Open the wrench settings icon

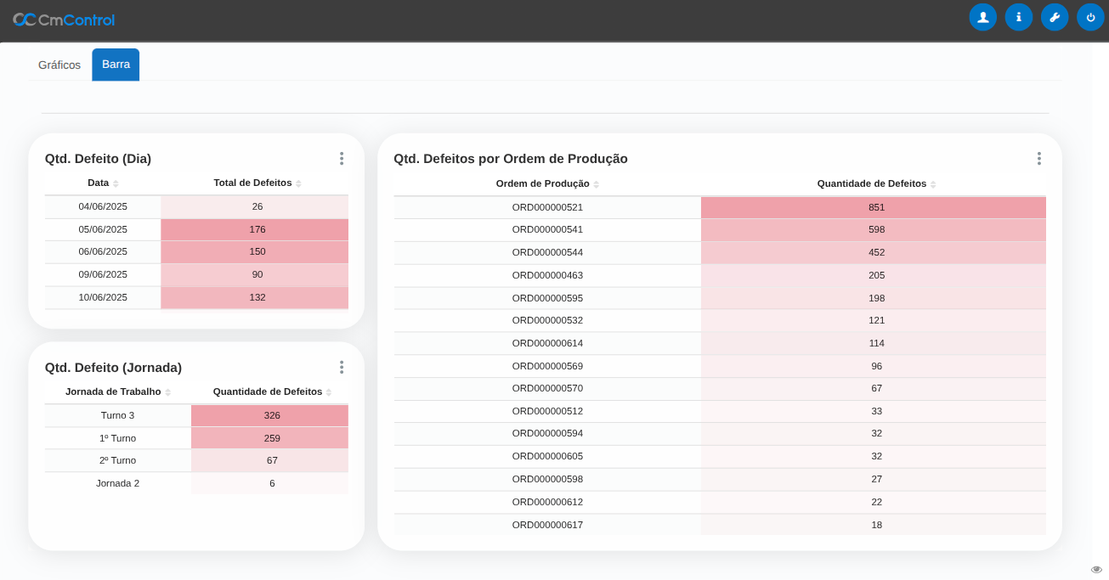(1054, 17)
